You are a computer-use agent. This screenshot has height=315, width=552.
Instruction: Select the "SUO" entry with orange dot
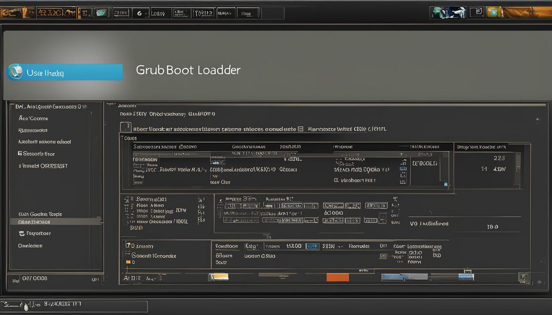click(x=136, y=227)
